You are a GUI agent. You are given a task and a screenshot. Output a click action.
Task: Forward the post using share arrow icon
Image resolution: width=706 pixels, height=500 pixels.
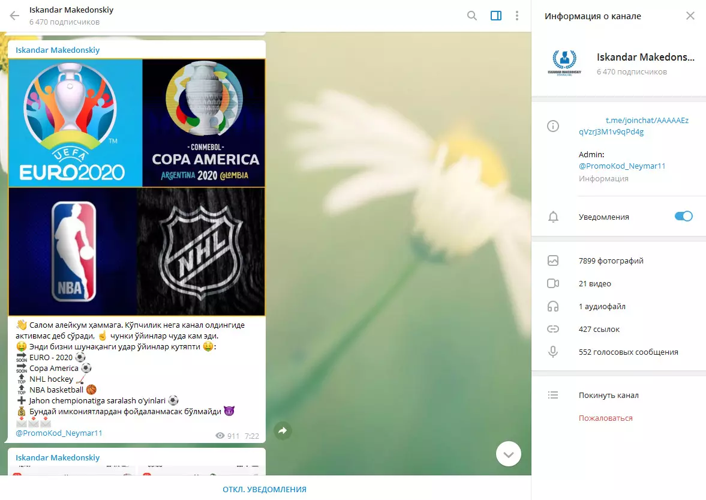coord(283,430)
